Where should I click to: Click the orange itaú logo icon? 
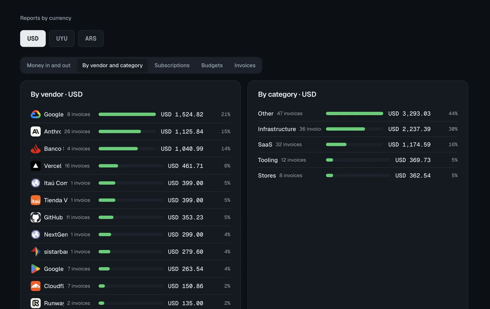(36, 200)
